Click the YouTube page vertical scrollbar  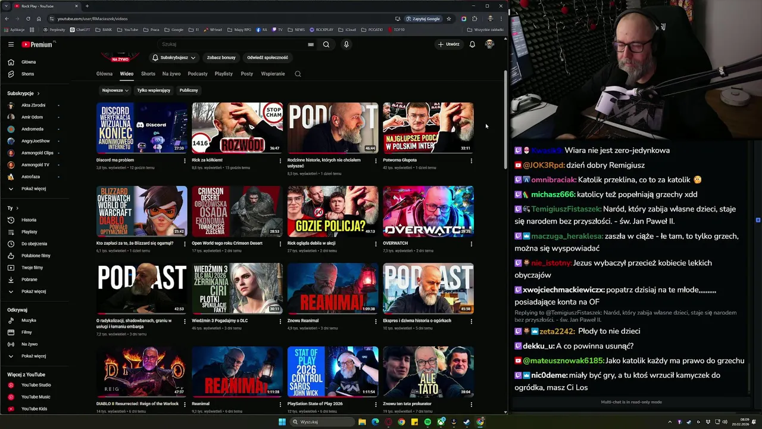coord(506,119)
